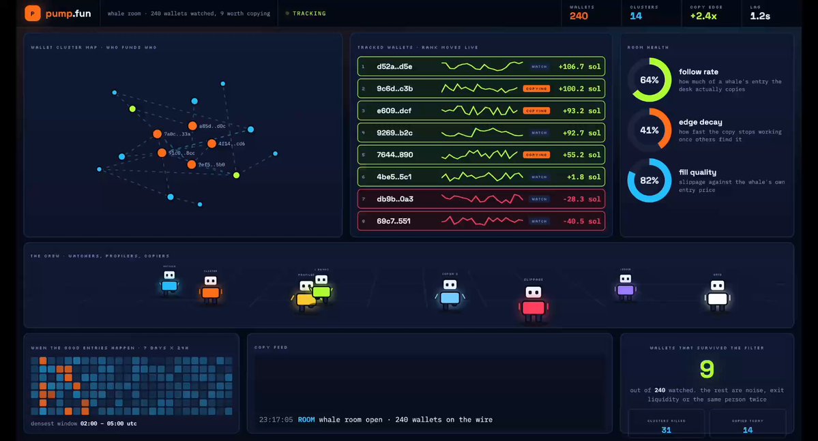Viewport: 818px width, 441px height.
Task: Click the WATCH badge on db9b..0a3
Action: click(539, 199)
